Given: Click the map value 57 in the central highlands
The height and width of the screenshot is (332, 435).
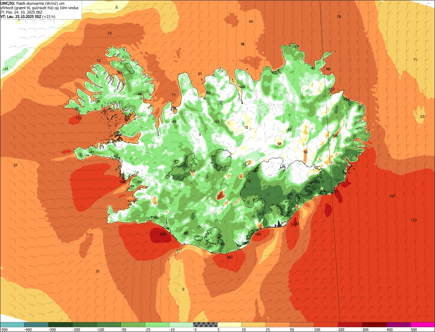Looking at the screenshot, I should pos(279,144).
